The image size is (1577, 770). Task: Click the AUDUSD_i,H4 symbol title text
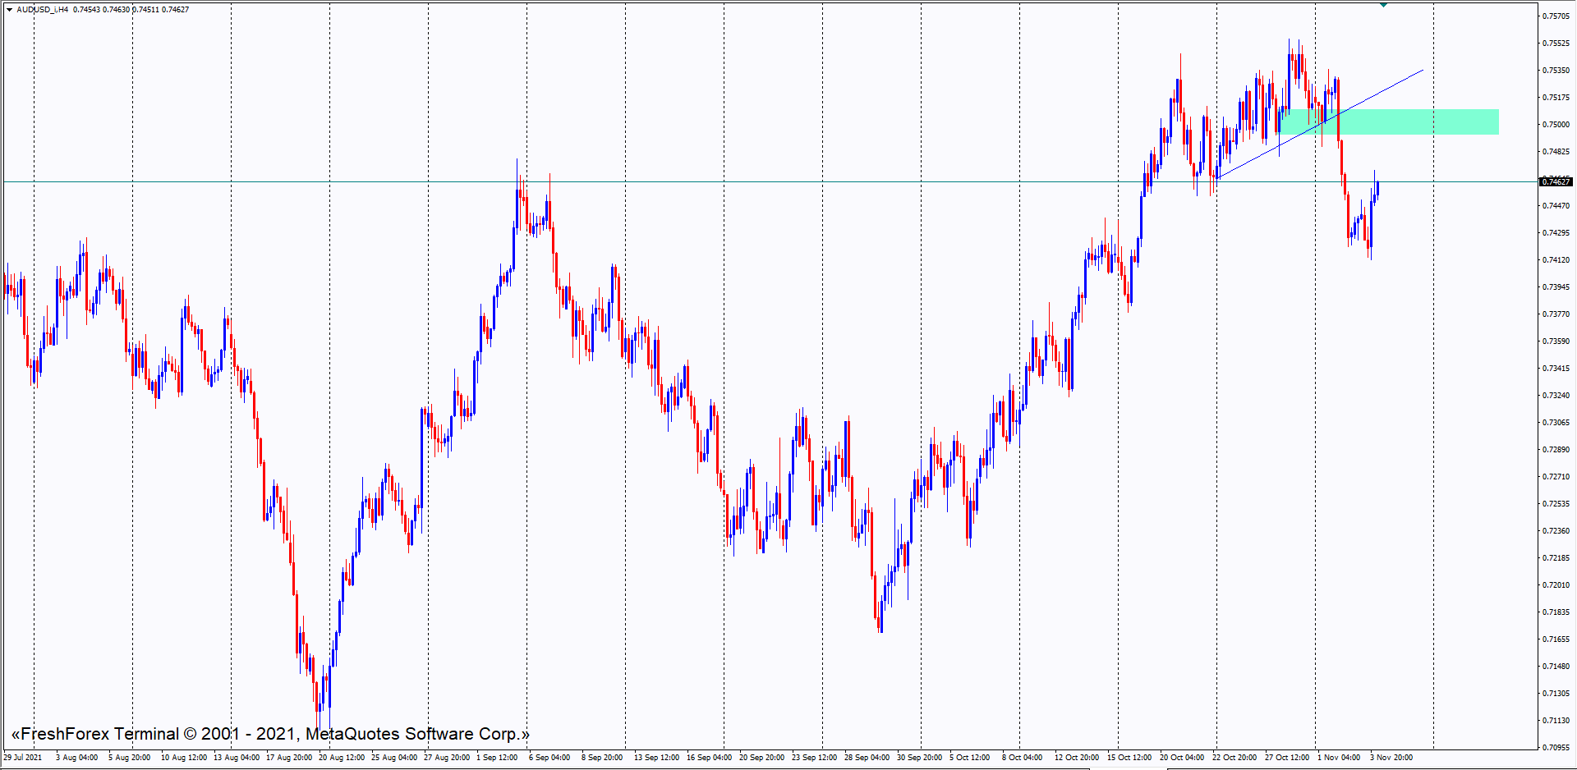tap(43, 10)
